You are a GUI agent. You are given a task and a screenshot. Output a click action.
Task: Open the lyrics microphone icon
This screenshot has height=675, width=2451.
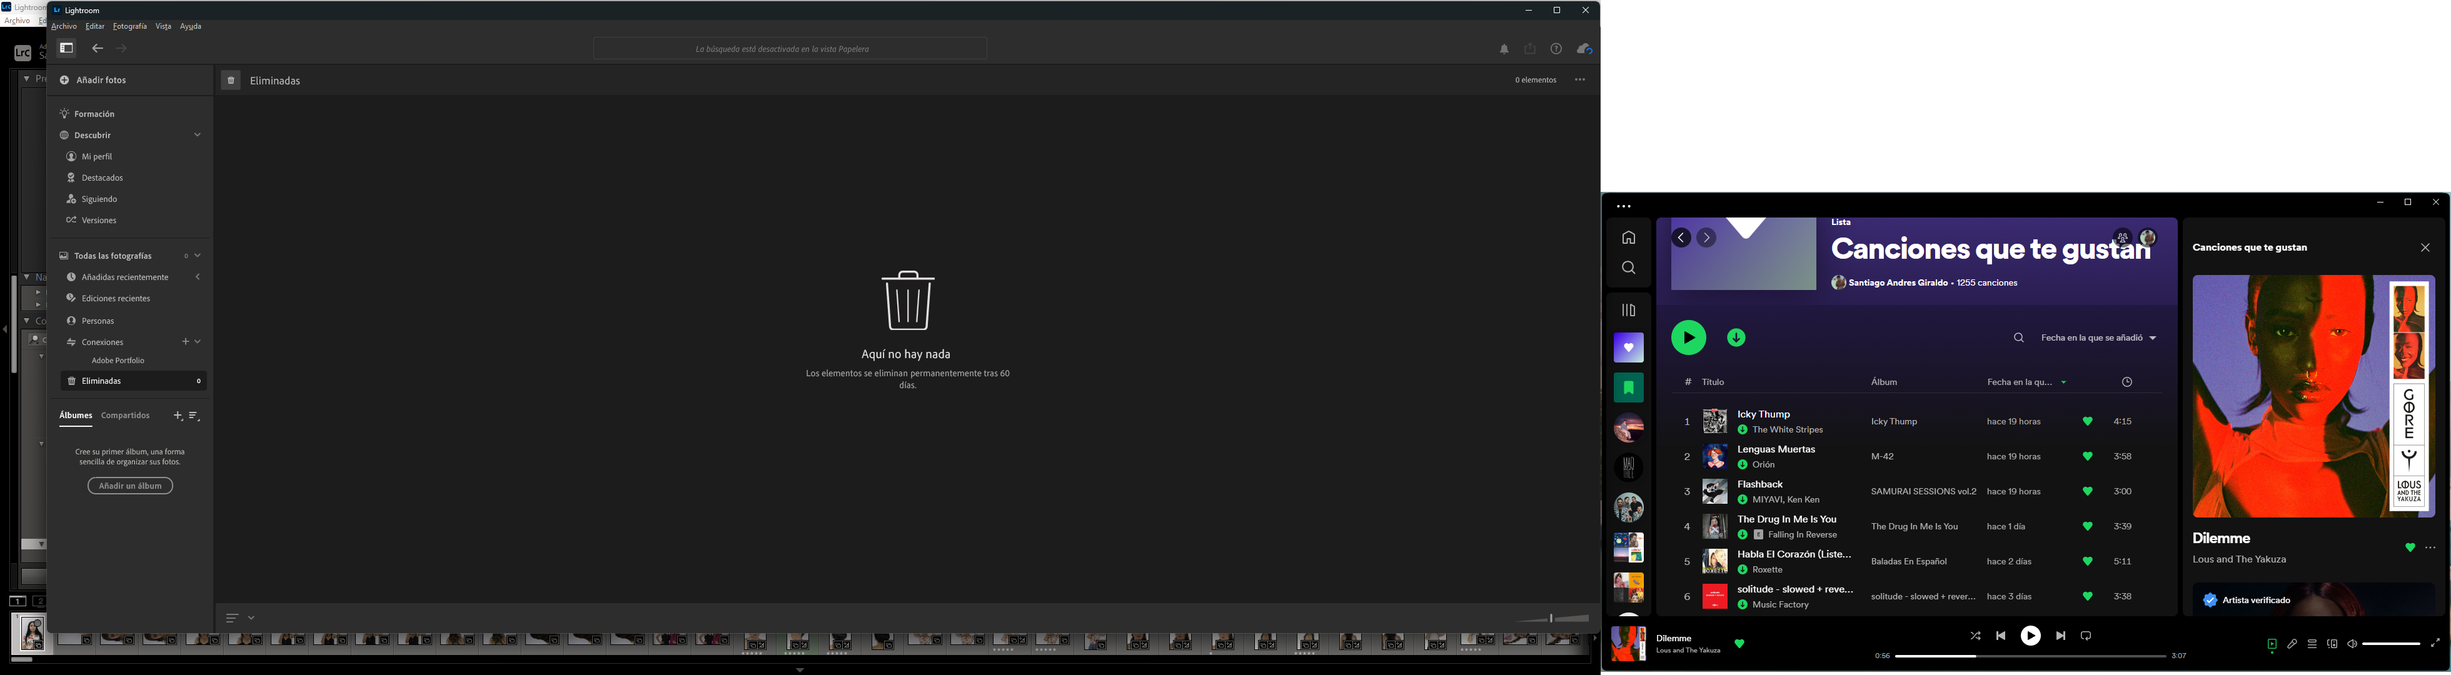point(2292,644)
